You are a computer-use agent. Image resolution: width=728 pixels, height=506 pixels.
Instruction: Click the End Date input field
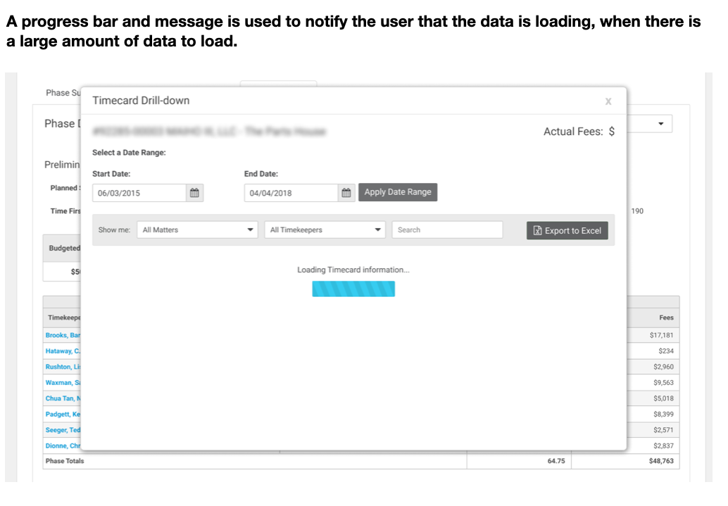291,194
